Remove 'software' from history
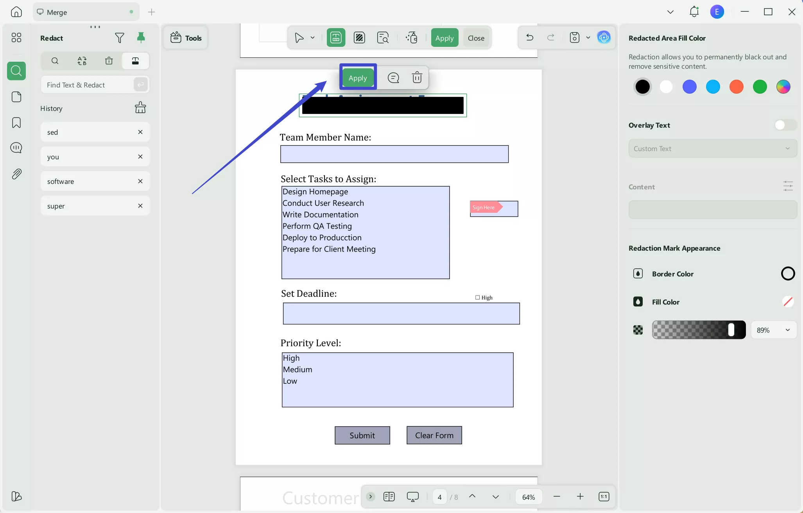 pyautogui.click(x=140, y=181)
